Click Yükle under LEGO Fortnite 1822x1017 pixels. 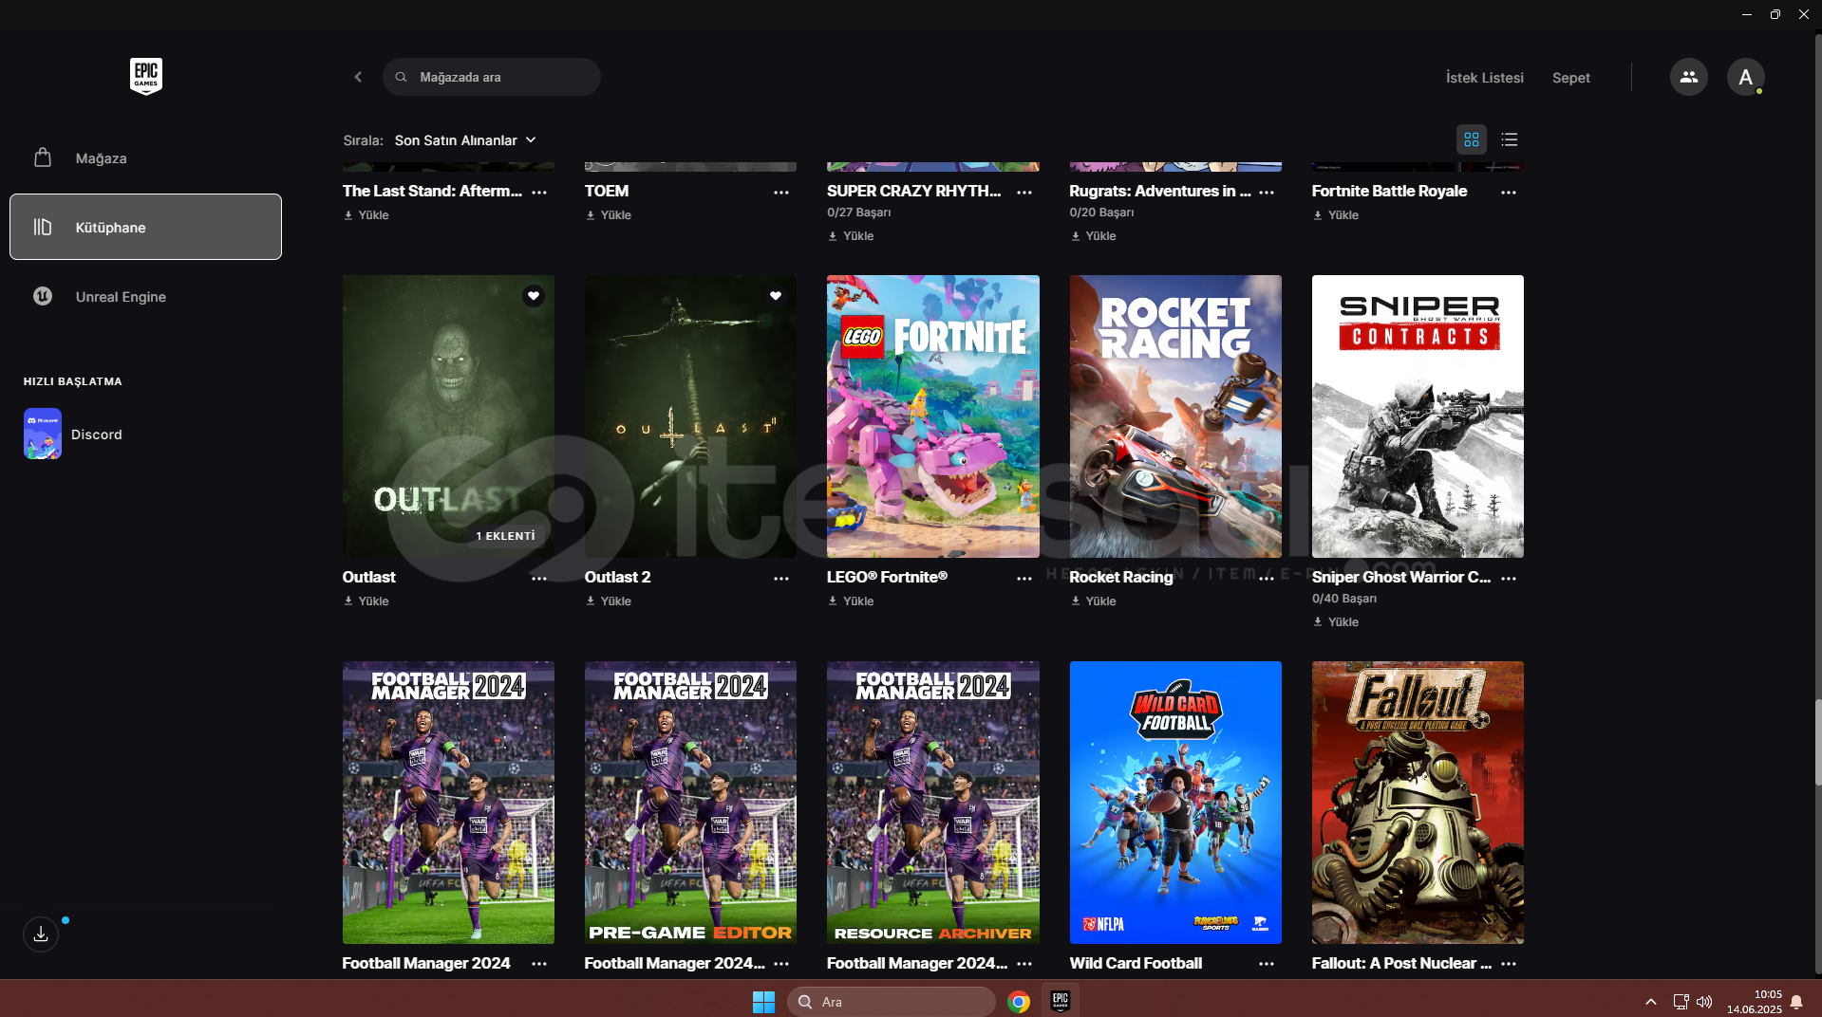click(851, 601)
